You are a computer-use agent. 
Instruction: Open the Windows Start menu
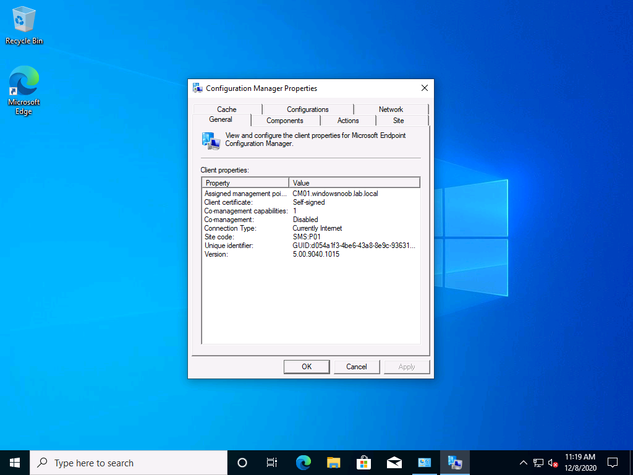[15, 463]
